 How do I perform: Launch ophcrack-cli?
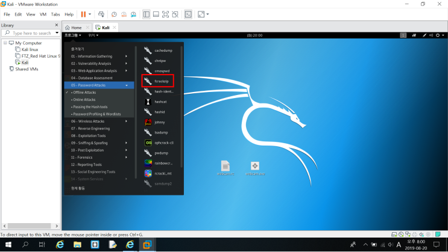coord(159,143)
